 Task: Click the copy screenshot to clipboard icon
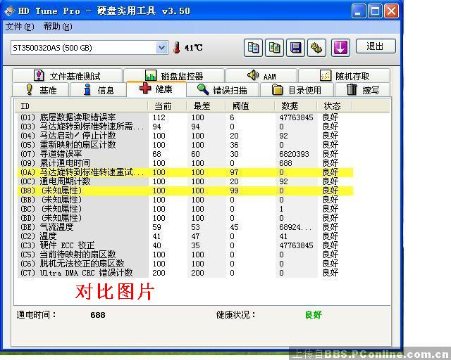coord(274,48)
